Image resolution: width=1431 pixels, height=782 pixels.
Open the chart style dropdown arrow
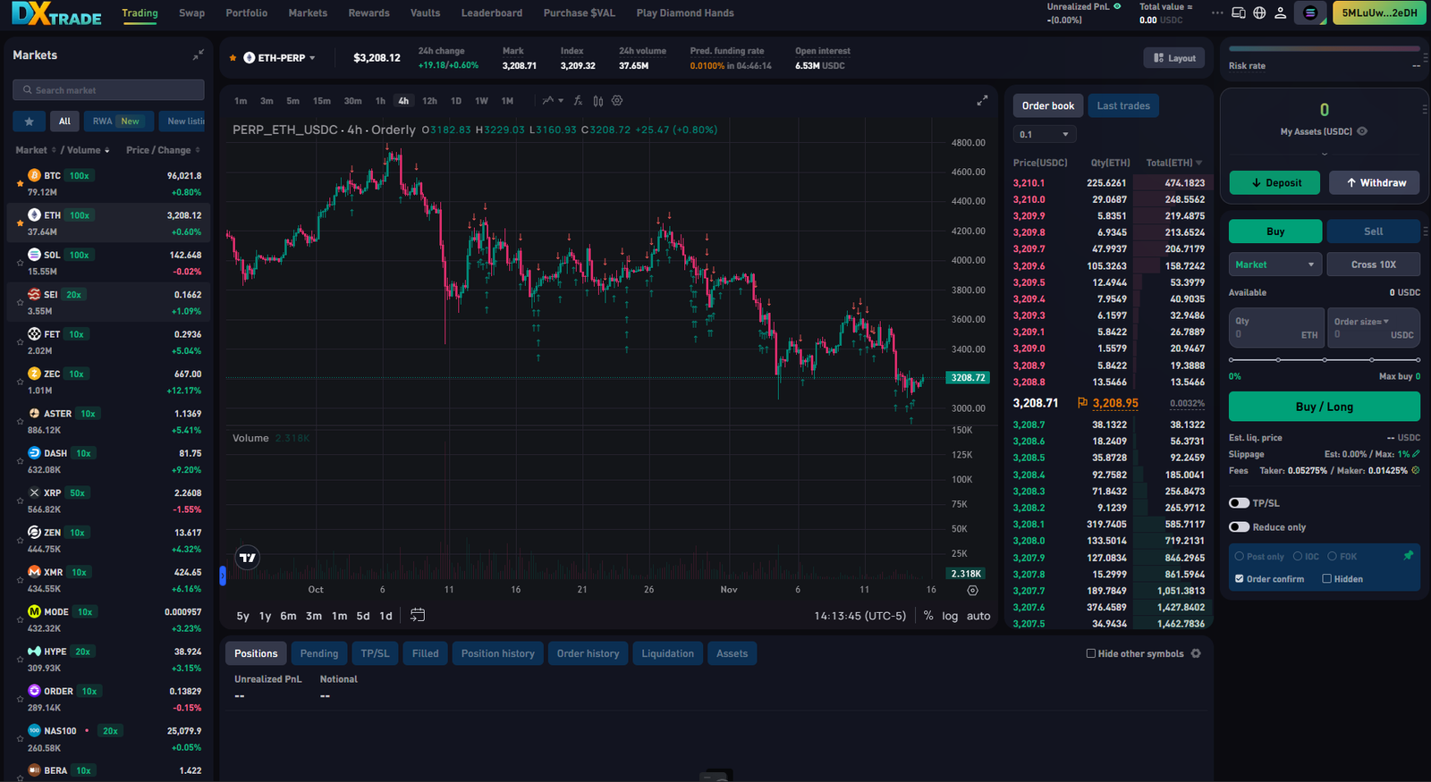(x=561, y=101)
